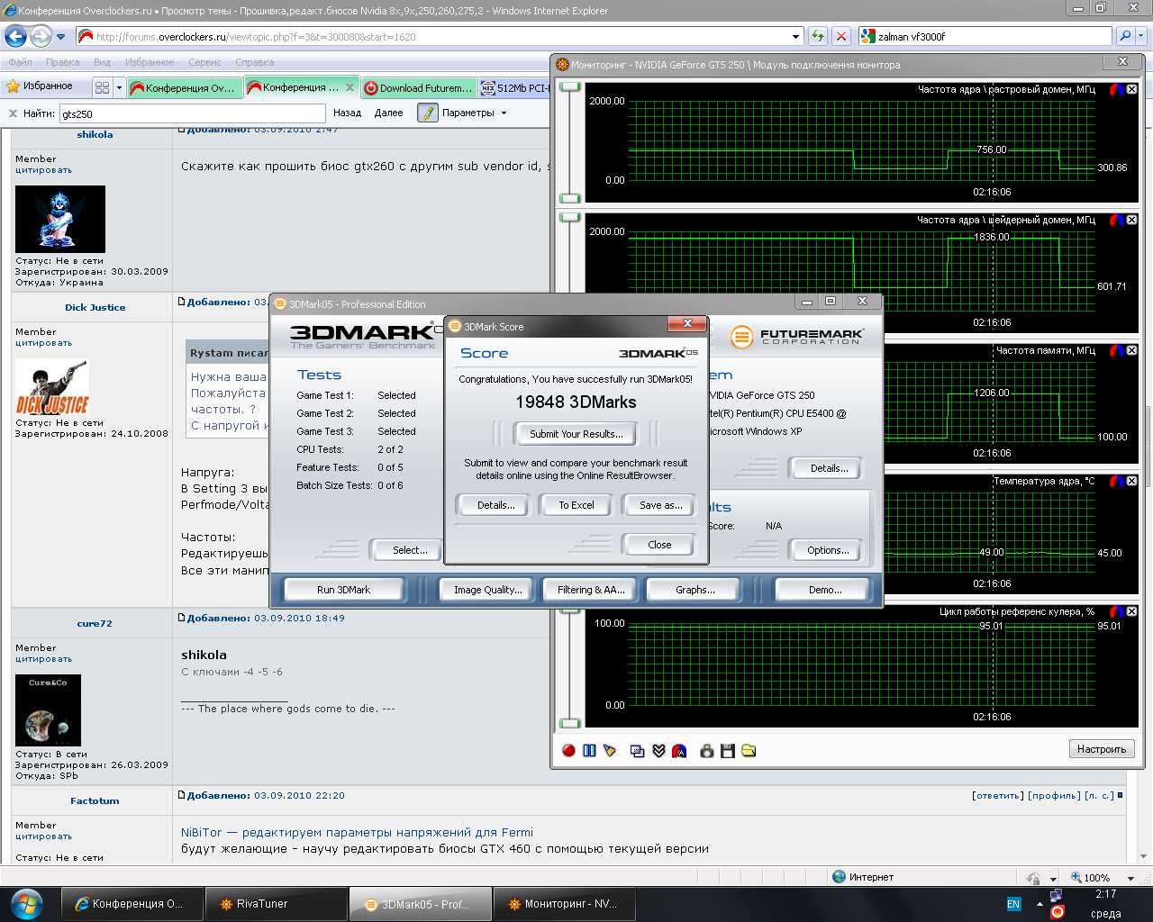This screenshot has height=922, width=1153.
Task: Click the find bar highlighter icon
Action: point(427,113)
